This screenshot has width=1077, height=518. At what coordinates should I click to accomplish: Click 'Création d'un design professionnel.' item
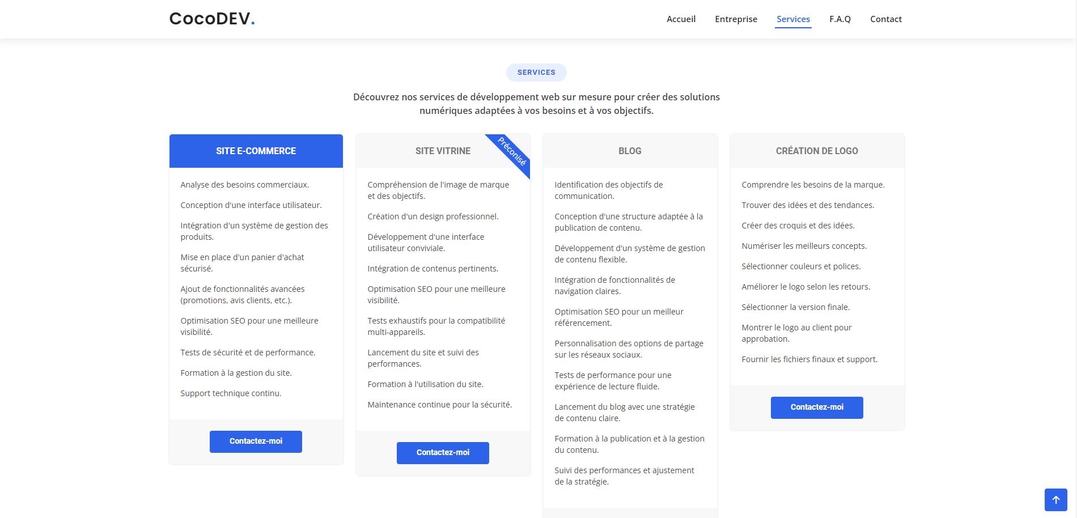coord(433,216)
